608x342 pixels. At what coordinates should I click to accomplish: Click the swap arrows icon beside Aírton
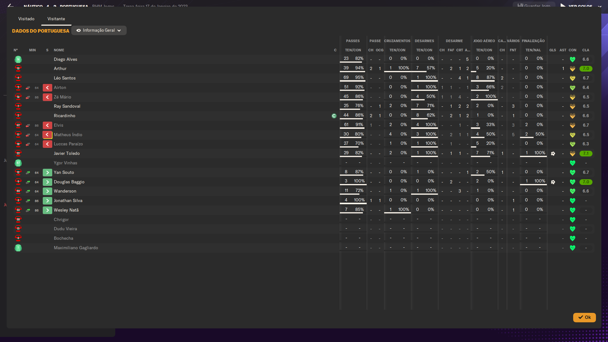pos(28,88)
